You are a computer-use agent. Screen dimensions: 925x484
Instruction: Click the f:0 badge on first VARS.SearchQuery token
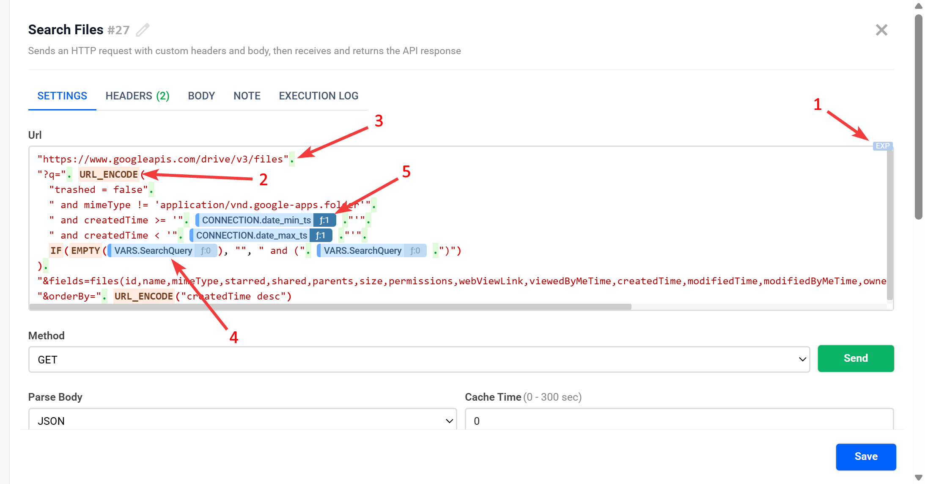coord(205,250)
